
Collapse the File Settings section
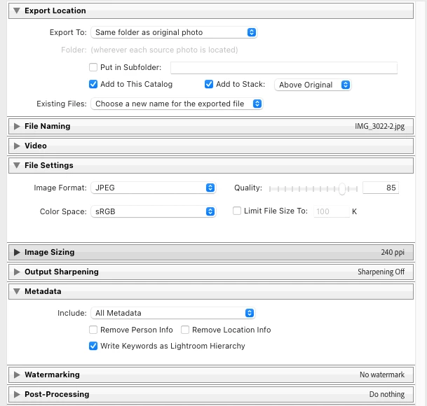coord(17,165)
